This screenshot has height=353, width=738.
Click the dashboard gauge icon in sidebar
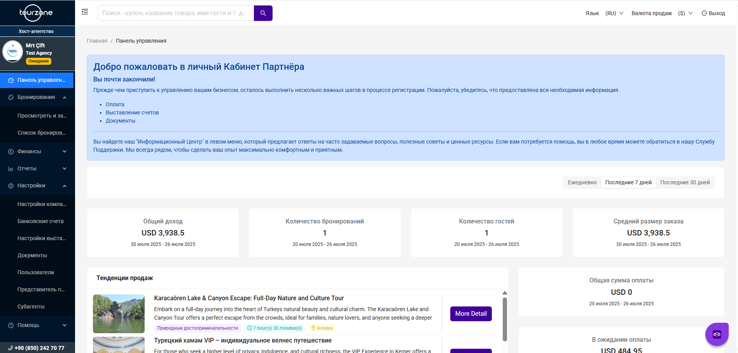click(x=11, y=80)
